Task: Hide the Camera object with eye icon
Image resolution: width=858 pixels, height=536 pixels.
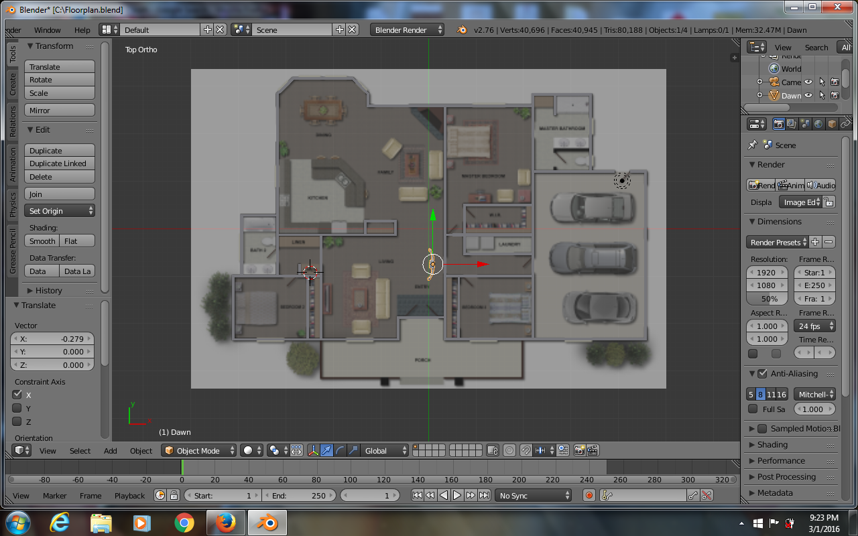Action: [x=808, y=82]
